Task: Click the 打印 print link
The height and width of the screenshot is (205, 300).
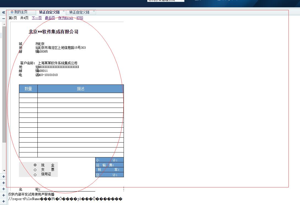Action: click(x=80, y=18)
